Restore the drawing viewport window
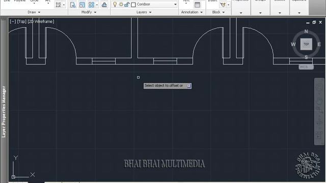326x183 pixels. (x=314, y=22)
